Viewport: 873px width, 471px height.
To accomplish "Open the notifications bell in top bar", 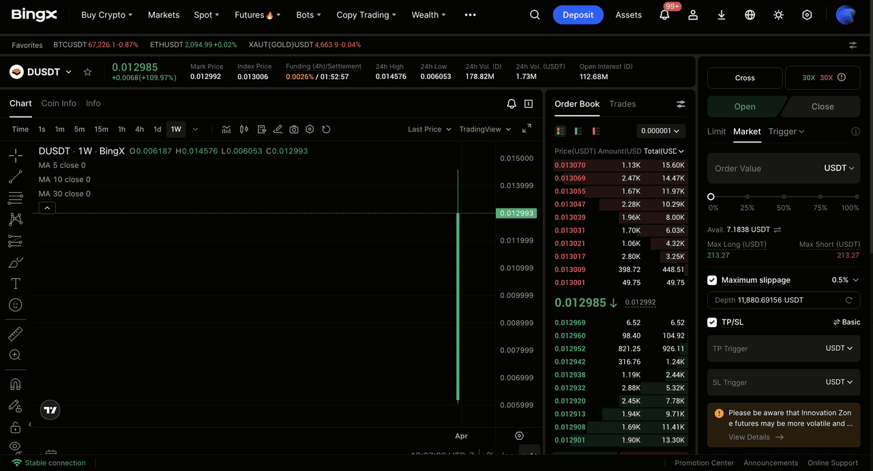I will pyautogui.click(x=664, y=15).
